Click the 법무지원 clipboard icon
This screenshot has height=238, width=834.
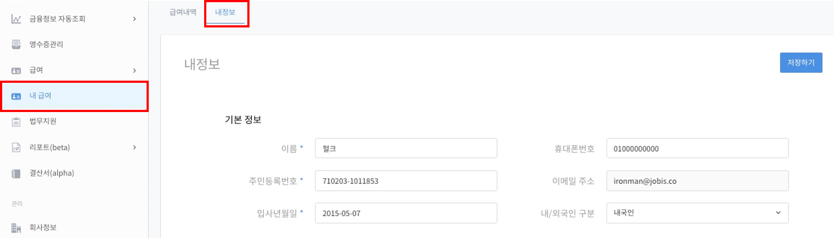[x=16, y=122]
